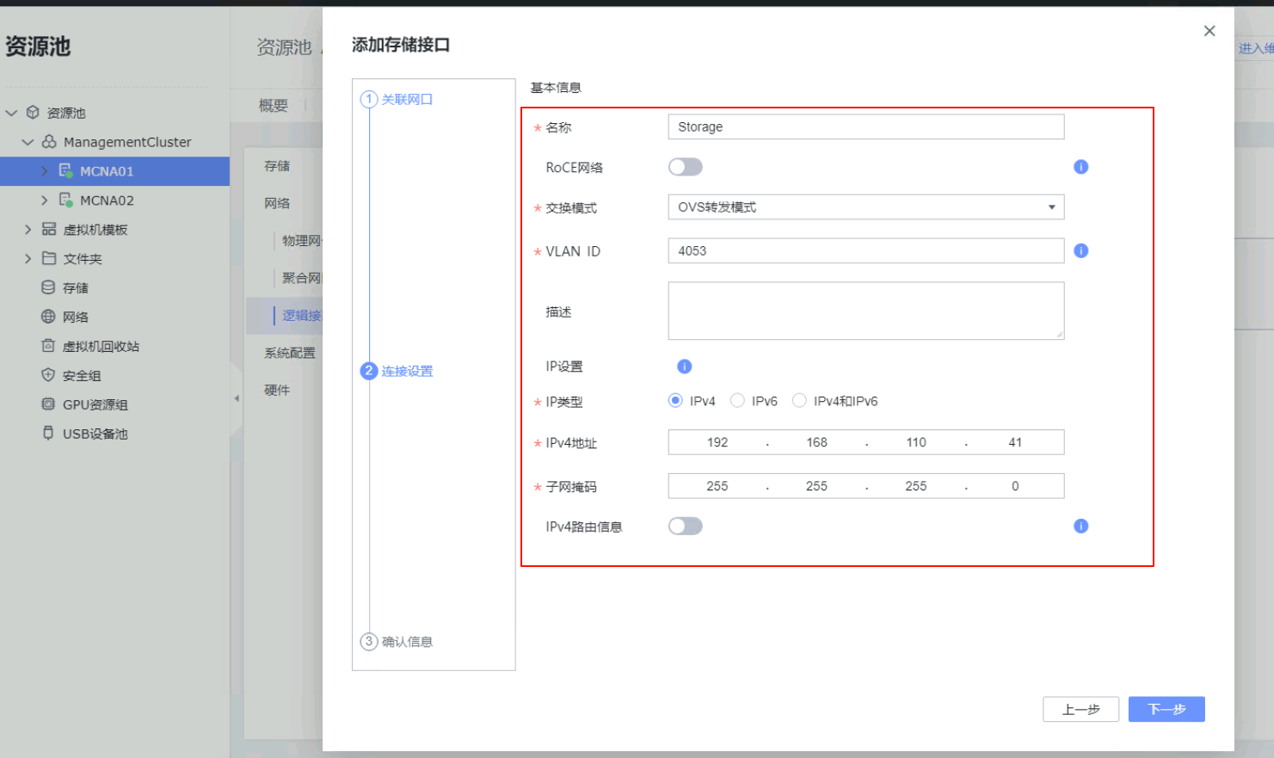
Task: Choose the IPv4和IPv6 radio option
Action: click(x=799, y=401)
